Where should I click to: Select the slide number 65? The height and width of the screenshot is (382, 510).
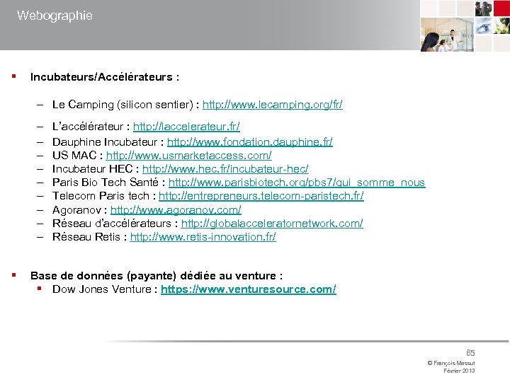[470, 353]
